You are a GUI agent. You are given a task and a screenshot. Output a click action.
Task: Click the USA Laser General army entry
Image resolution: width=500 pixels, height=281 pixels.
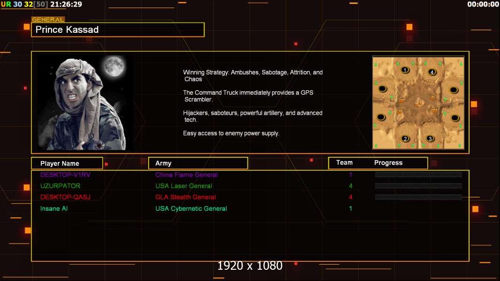pos(184,186)
